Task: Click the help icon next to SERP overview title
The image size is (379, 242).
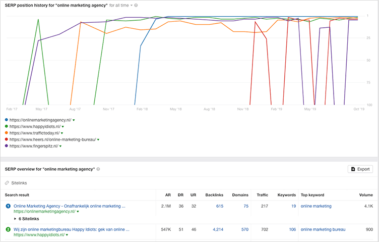Action: [x=98, y=169]
